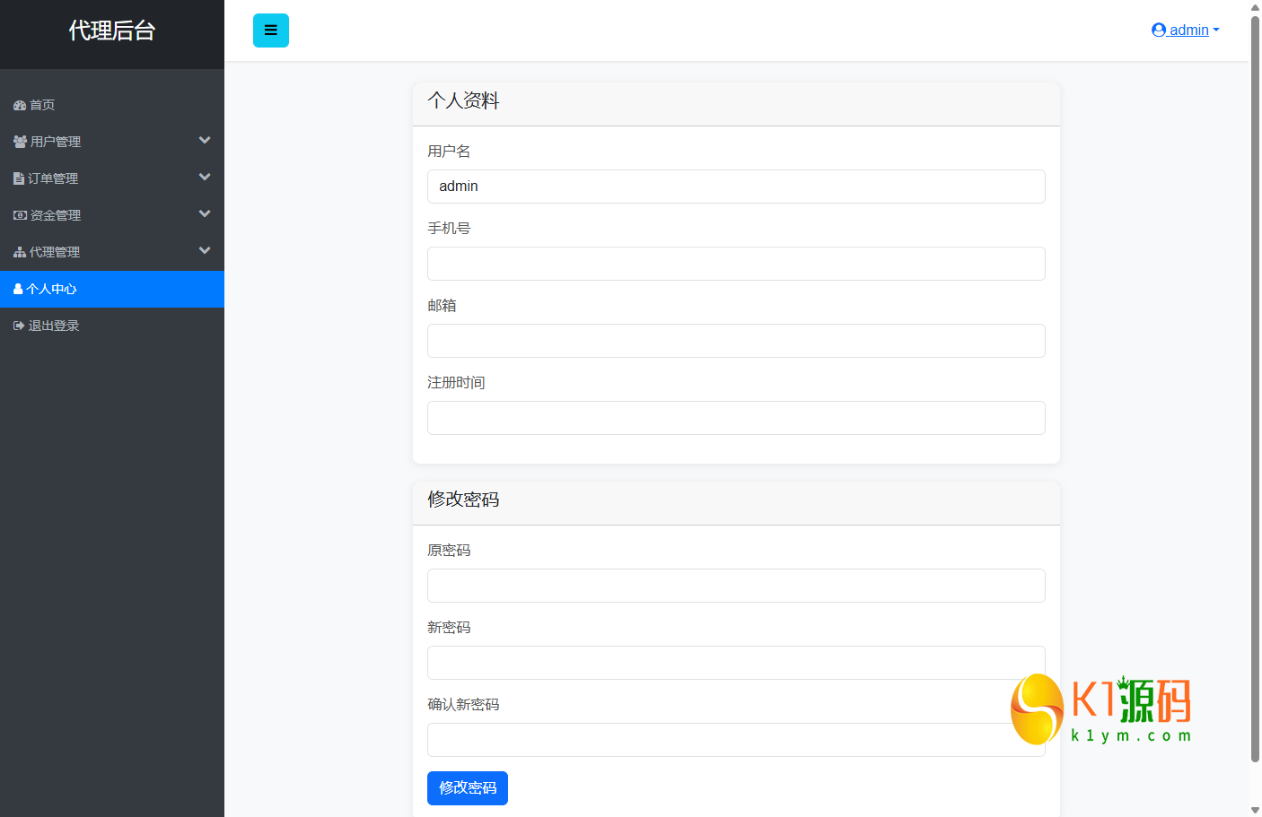Click the document icon beside 订单管理
The width and height of the screenshot is (1262, 817).
tap(19, 178)
